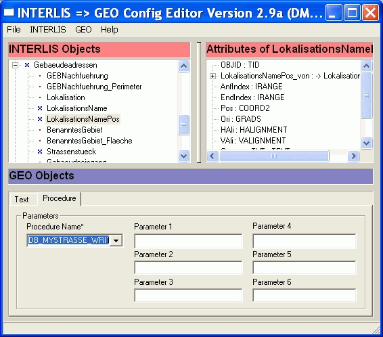The image size is (383, 337).
Task: Maximize the Config Editor window
Action: point(352,12)
